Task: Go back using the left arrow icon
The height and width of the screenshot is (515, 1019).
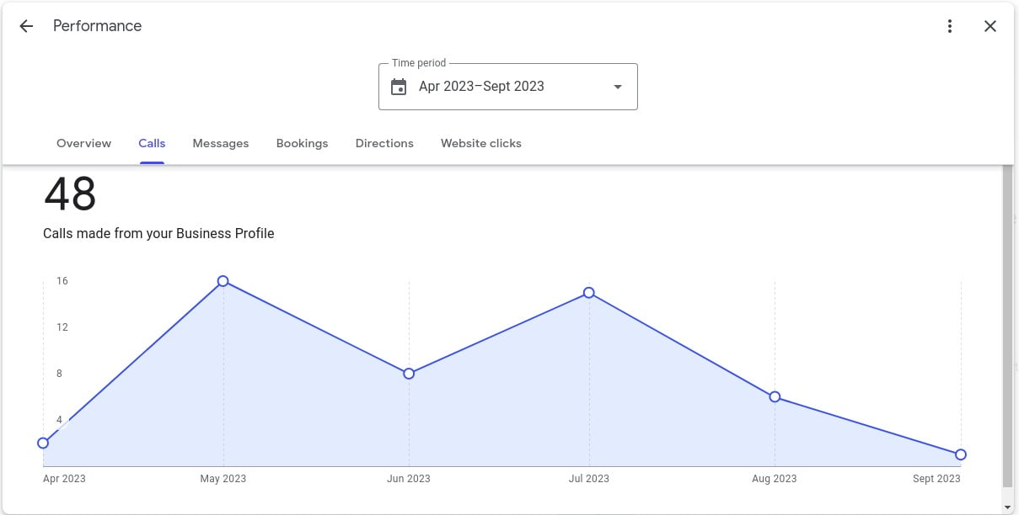Action: pos(26,26)
